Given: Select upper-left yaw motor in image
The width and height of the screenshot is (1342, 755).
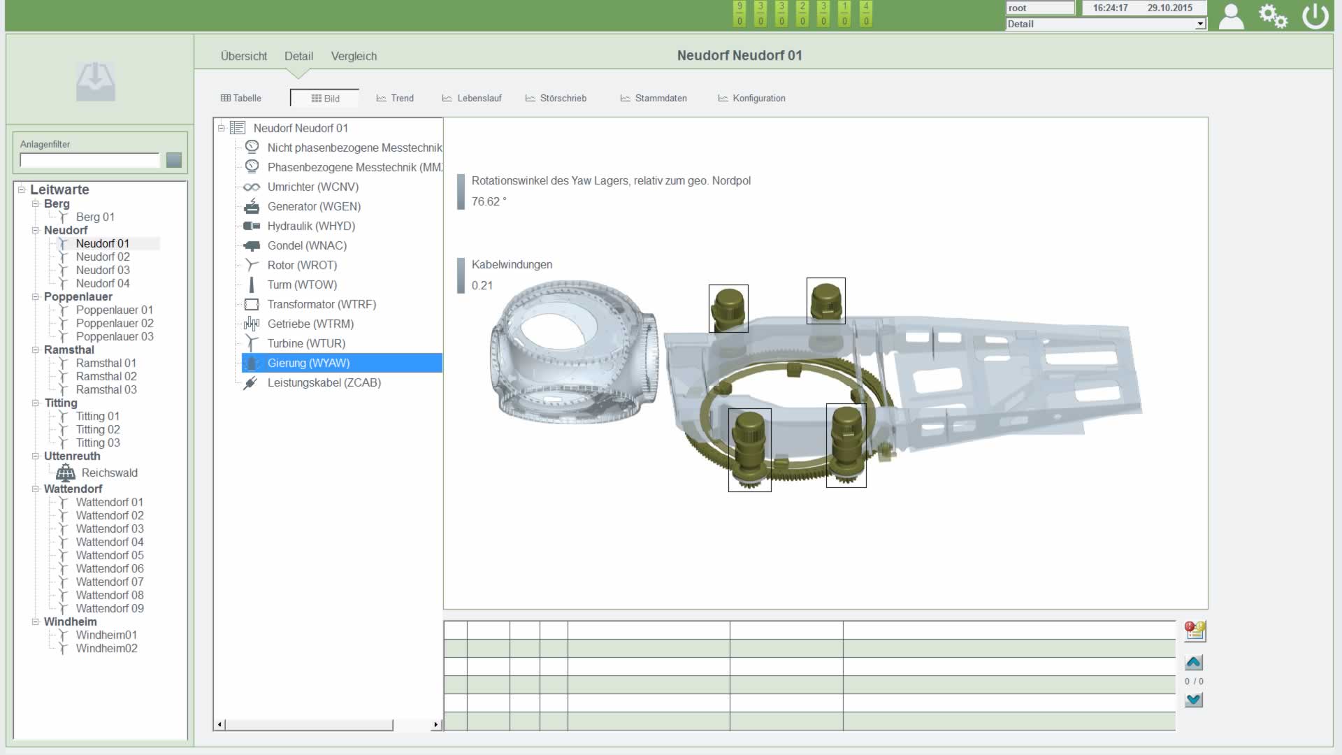Looking at the screenshot, I should tap(728, 308).
